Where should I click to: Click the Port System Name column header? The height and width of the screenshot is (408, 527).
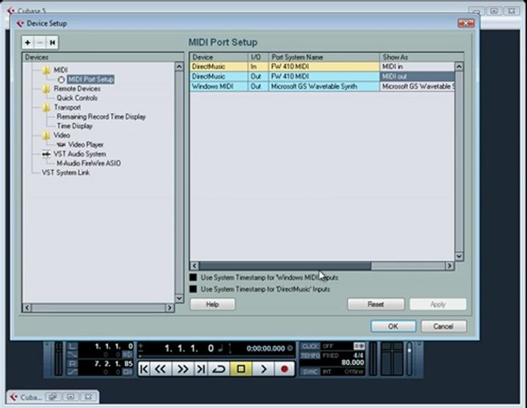(x=324, y=57)
